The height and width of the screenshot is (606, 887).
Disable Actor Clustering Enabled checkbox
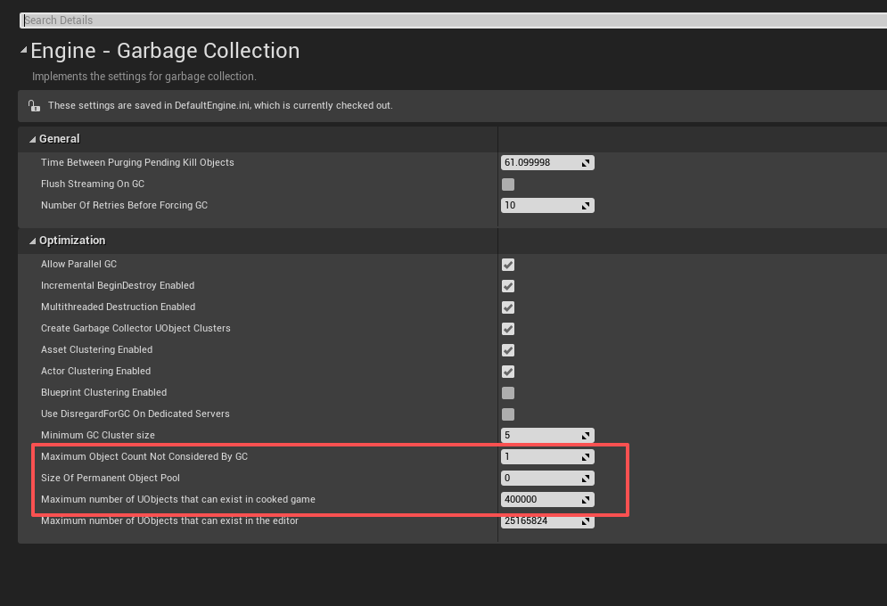coord(508,372)
